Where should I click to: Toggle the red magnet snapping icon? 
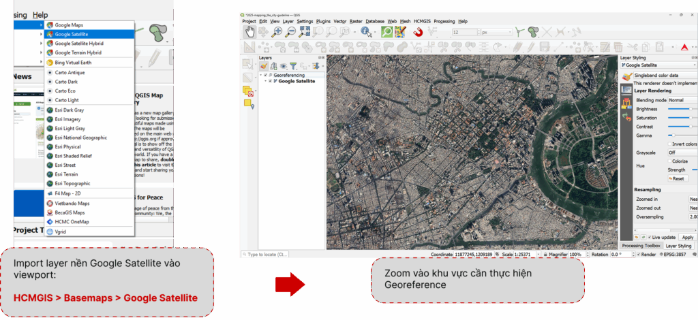click(418, 32)
